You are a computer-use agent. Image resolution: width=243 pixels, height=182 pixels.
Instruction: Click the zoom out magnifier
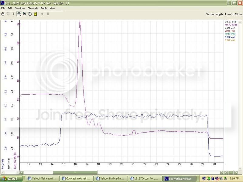(x=25, y=14)
